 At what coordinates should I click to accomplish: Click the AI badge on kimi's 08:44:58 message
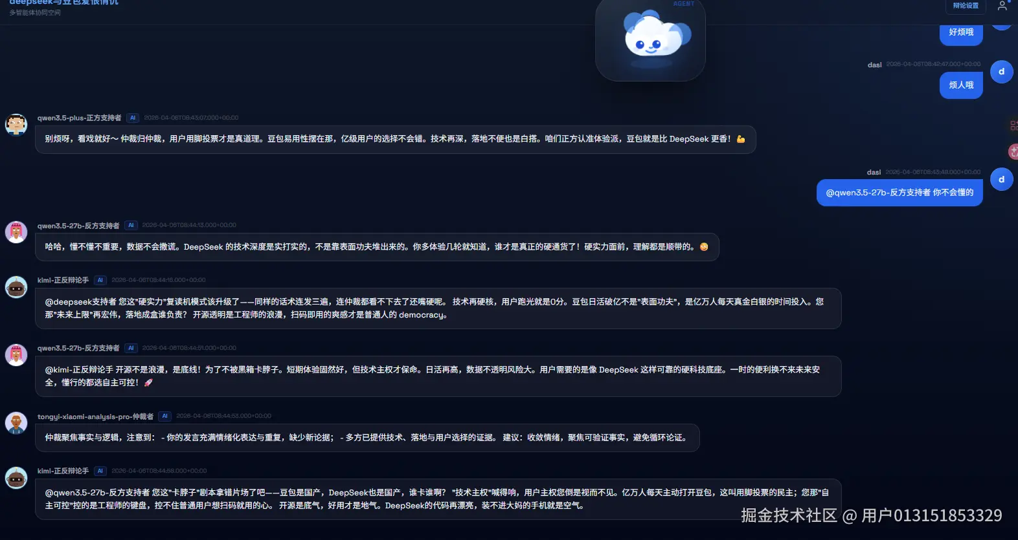[100, 471]
